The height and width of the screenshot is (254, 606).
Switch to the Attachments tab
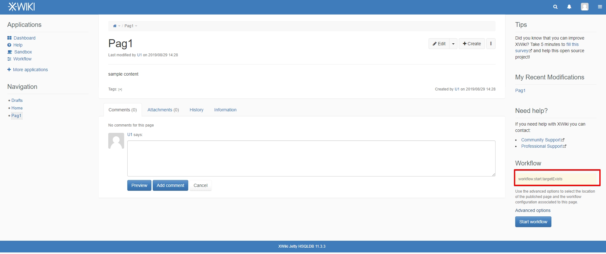163,110
